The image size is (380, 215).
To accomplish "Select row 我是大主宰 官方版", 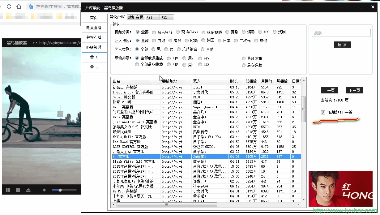I will tap(206, 152).
